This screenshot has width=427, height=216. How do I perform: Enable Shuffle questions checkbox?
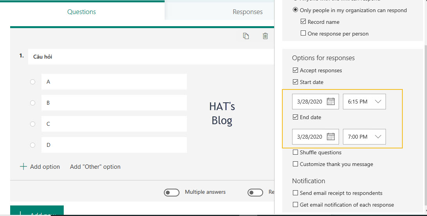point(295,152)
